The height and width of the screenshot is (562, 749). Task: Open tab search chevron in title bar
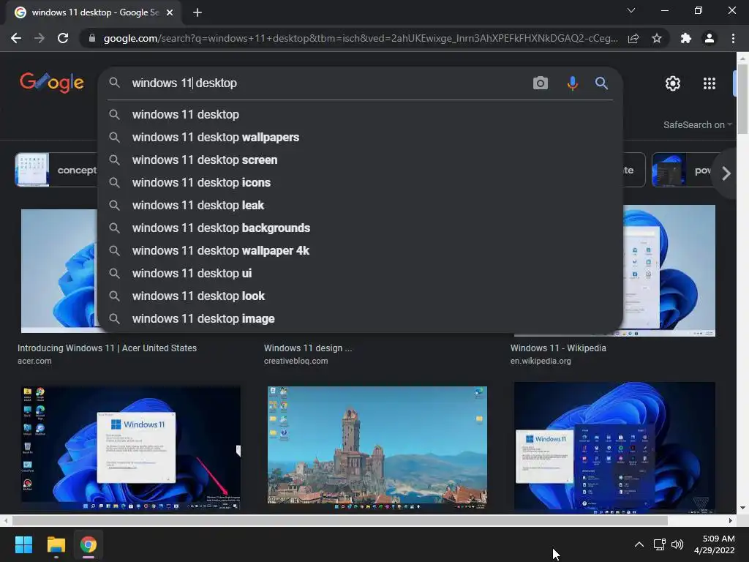coord(631,10)
